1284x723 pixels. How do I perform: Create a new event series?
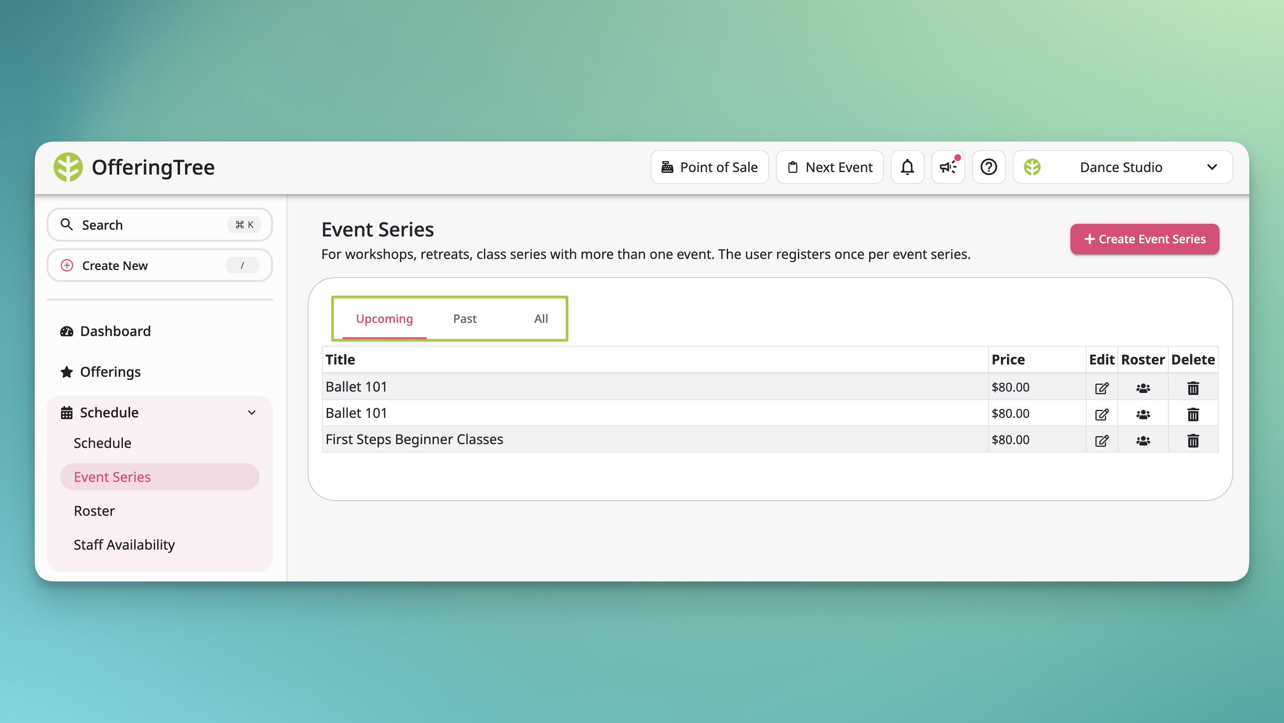(x=1145, y=239)
